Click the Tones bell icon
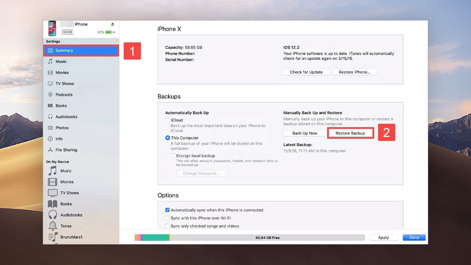 tap(53, 226)
